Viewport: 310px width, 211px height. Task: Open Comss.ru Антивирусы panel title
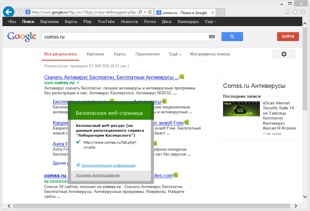254,86
